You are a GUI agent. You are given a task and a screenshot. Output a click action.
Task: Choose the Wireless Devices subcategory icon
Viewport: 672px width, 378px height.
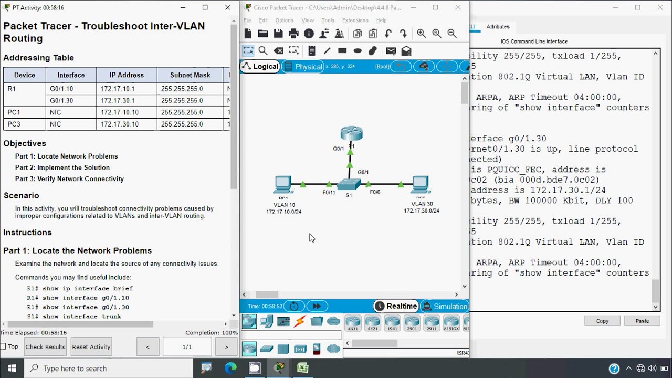[x=300, y=348]
